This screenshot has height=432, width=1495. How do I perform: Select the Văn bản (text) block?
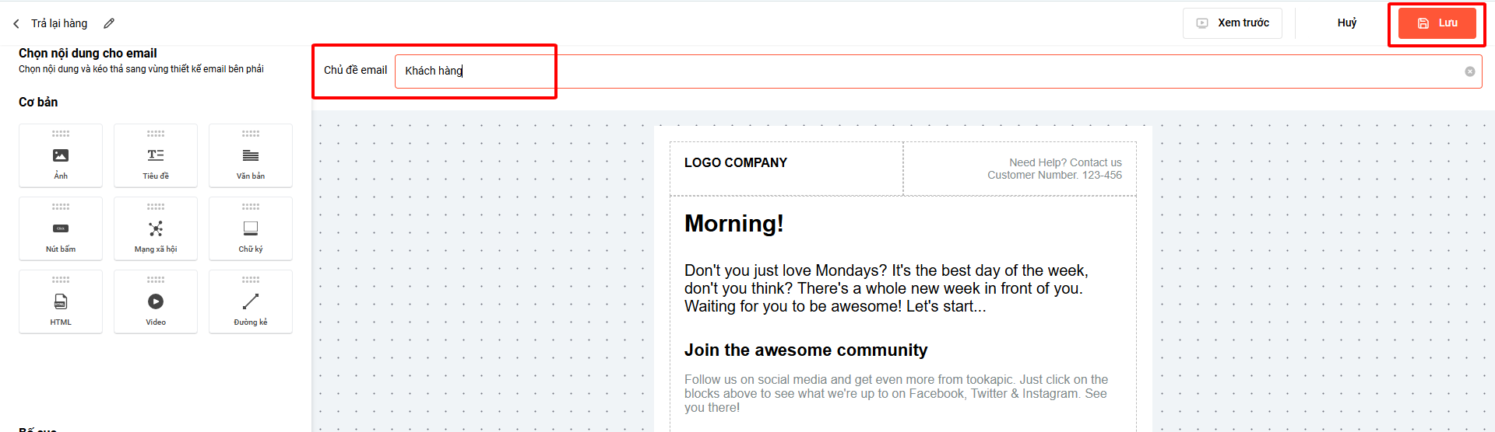251,156
